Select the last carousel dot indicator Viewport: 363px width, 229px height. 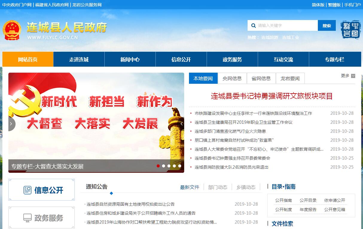180,166
